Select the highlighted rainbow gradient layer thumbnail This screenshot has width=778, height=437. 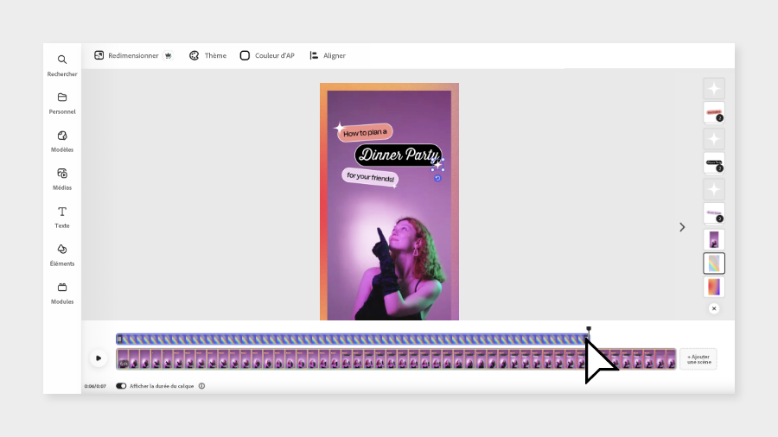point(714,263)
